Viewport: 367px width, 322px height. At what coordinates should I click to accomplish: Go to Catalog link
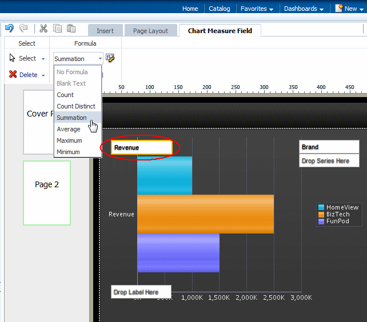(220, 9)
